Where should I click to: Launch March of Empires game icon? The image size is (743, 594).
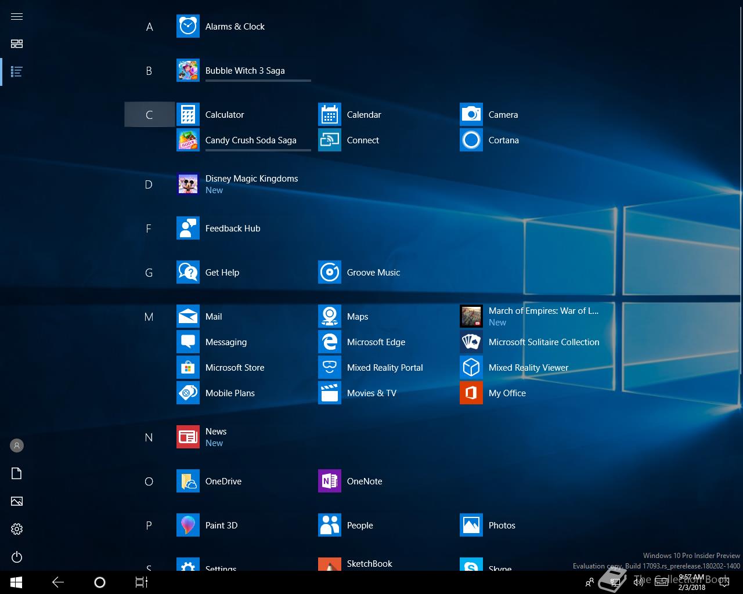coord(471,317)
